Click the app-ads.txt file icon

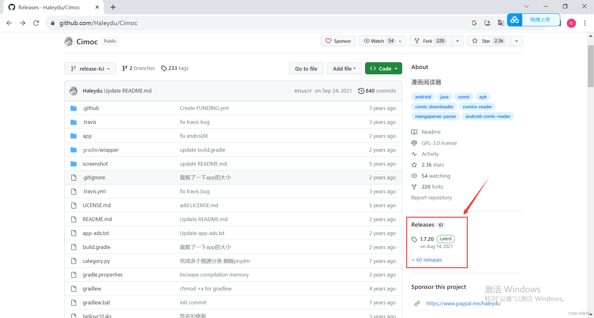pyautogui.click(x=74, y=233)
